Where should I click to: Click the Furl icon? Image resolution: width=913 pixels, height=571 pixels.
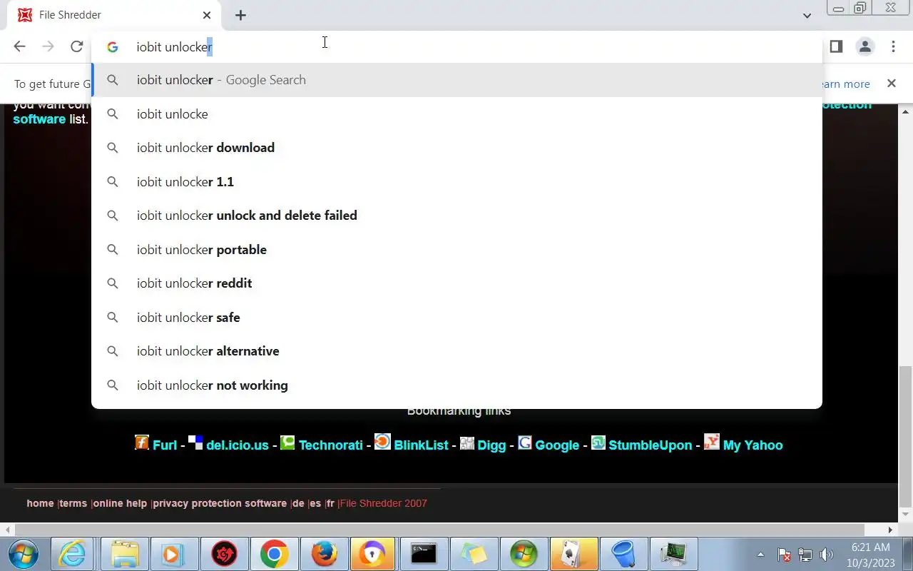point(142,443)
